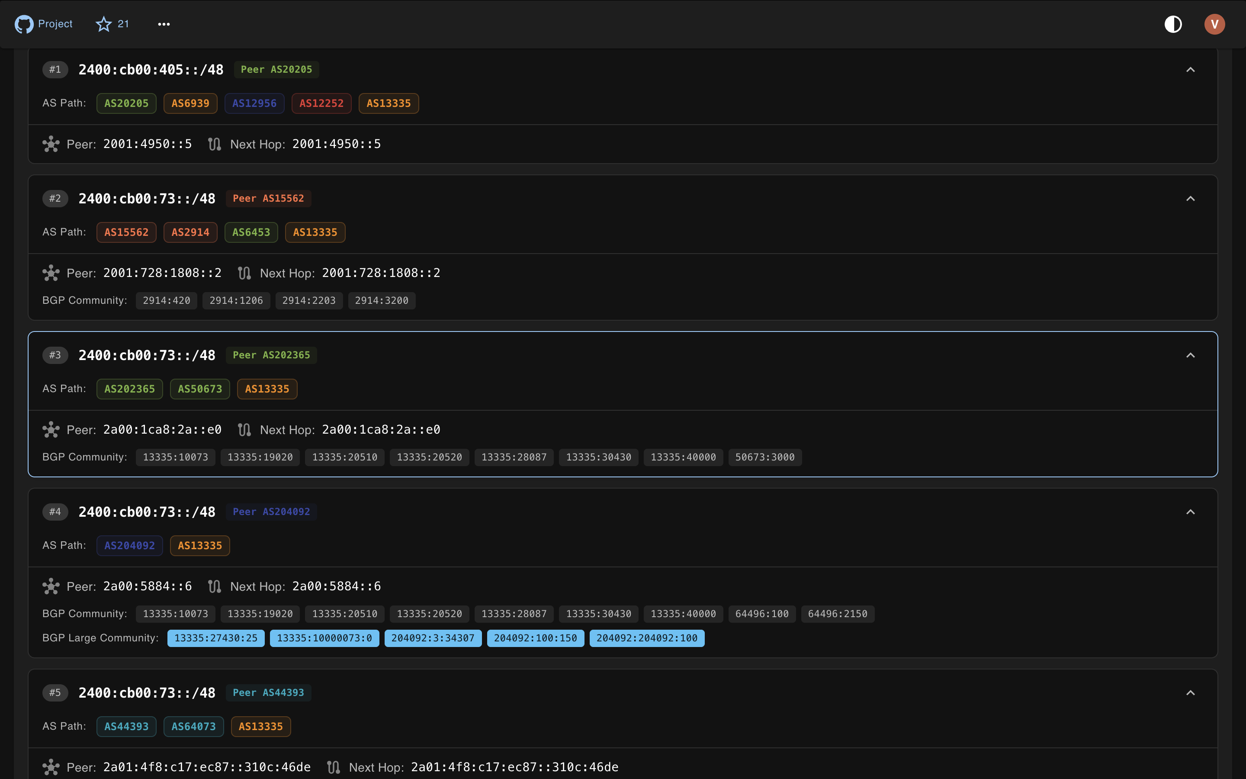Viewport: 1246px width, 779px height.
Task: Select AS6939 in route #1 path
Action: pyautogui.click(x=190, y=103)
